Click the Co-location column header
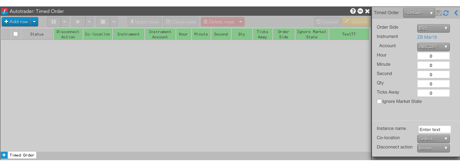 pyautogui.click(x=98, y=34)
